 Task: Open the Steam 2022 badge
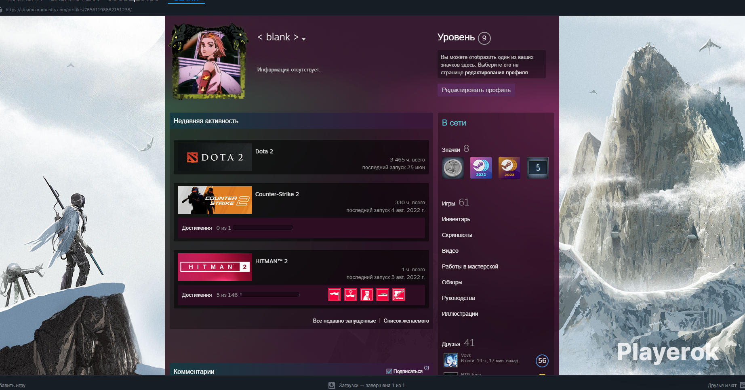pyautogui.click(x=481, y=168)
